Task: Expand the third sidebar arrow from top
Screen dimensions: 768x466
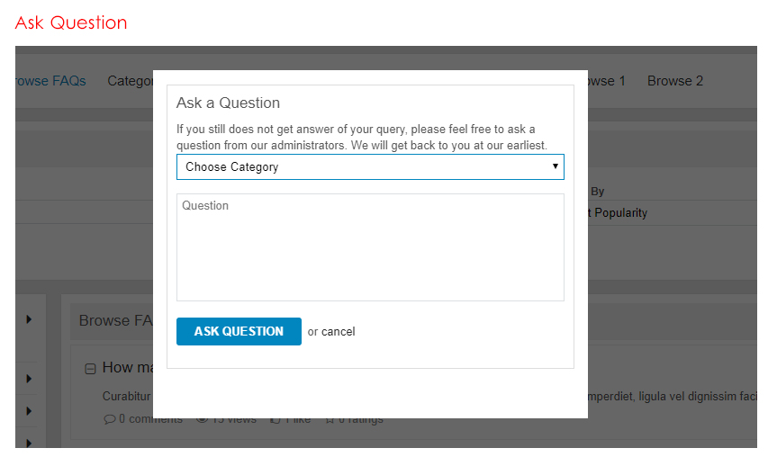Action: tap(29, 410)
